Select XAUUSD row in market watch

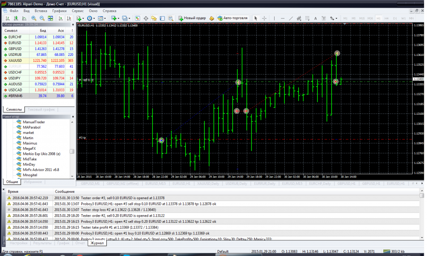click(38, 61)
